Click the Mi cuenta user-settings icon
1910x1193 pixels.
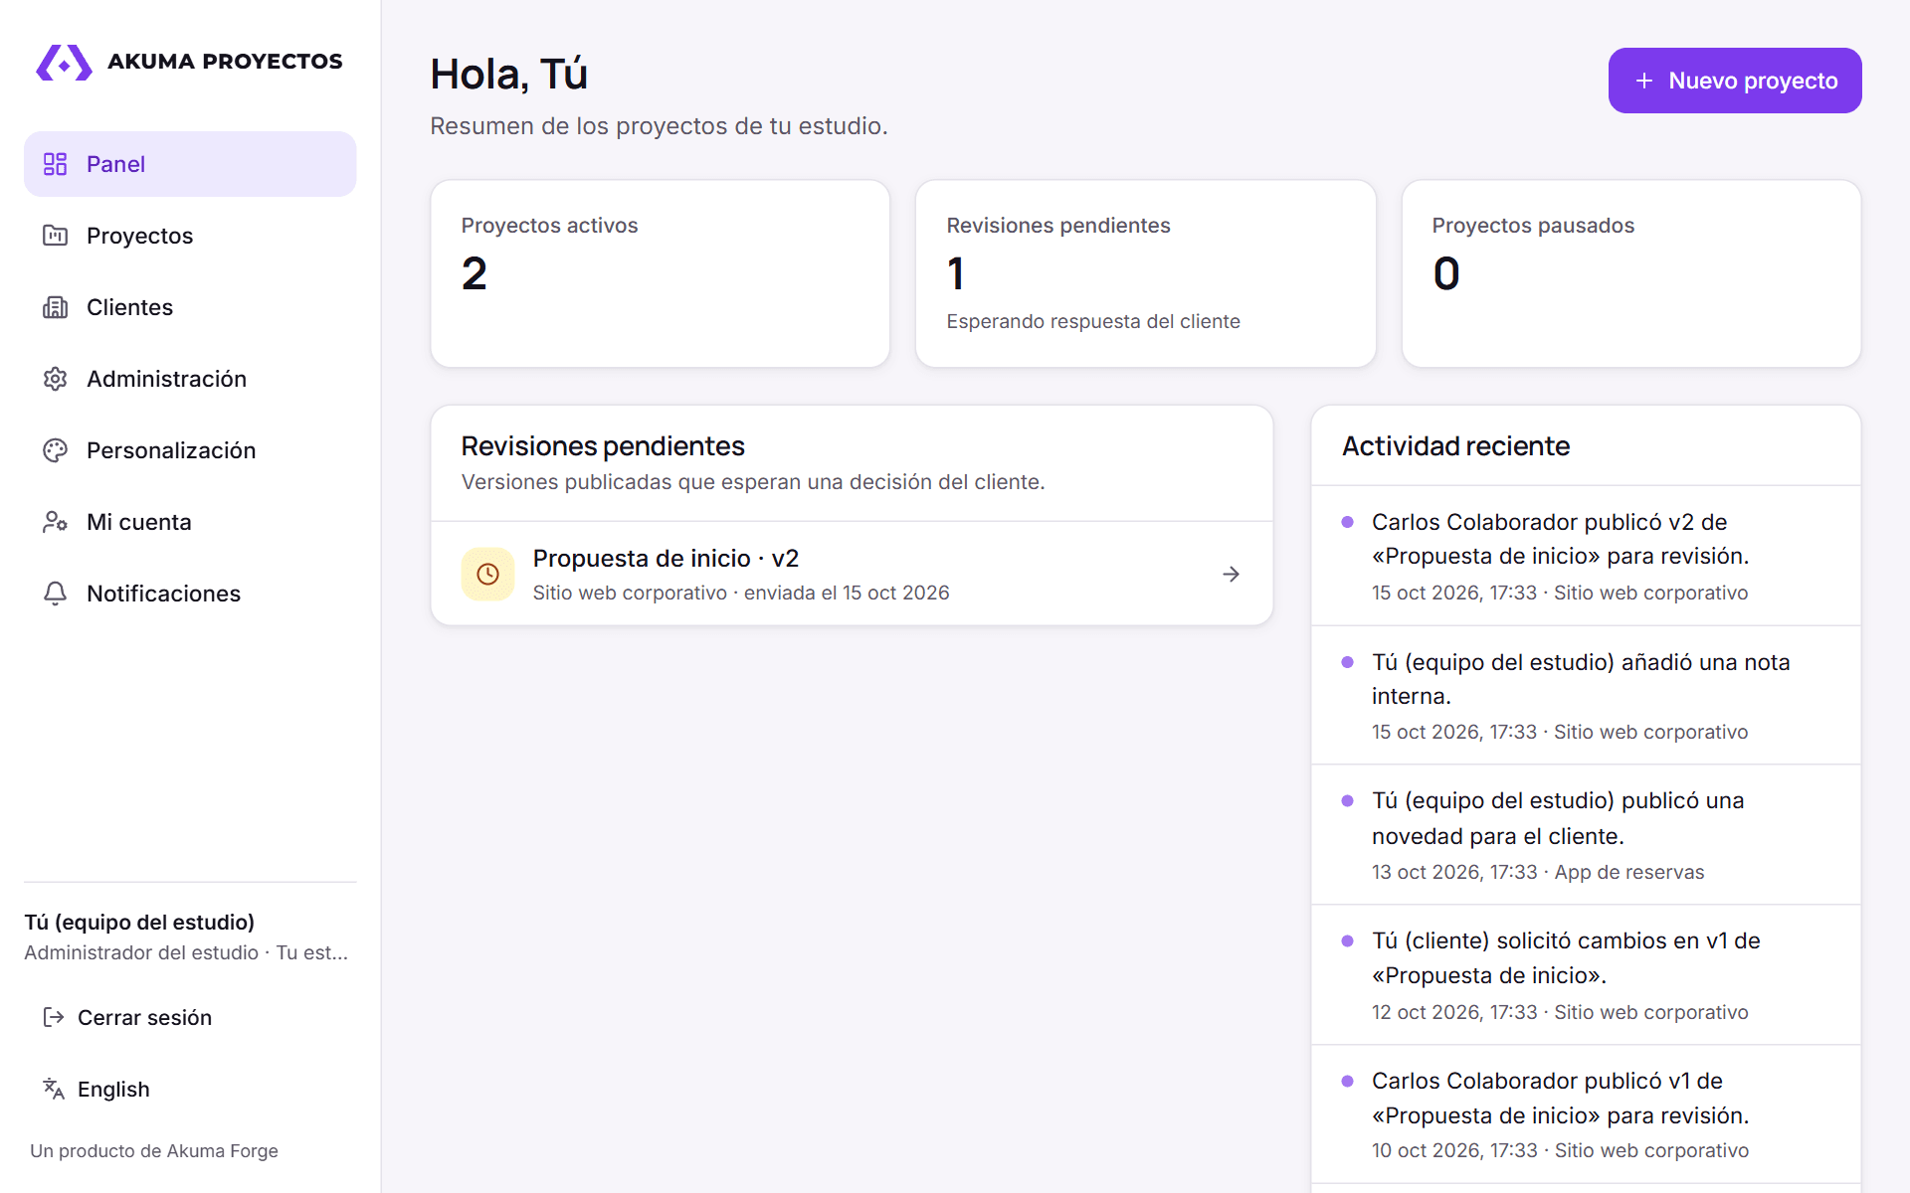click(55, 522)
